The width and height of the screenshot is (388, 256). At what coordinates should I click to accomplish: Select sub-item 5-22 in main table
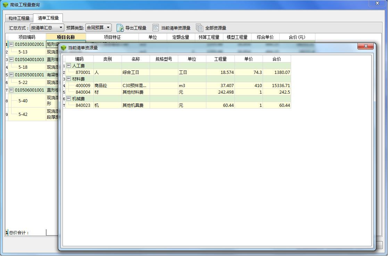27,82
